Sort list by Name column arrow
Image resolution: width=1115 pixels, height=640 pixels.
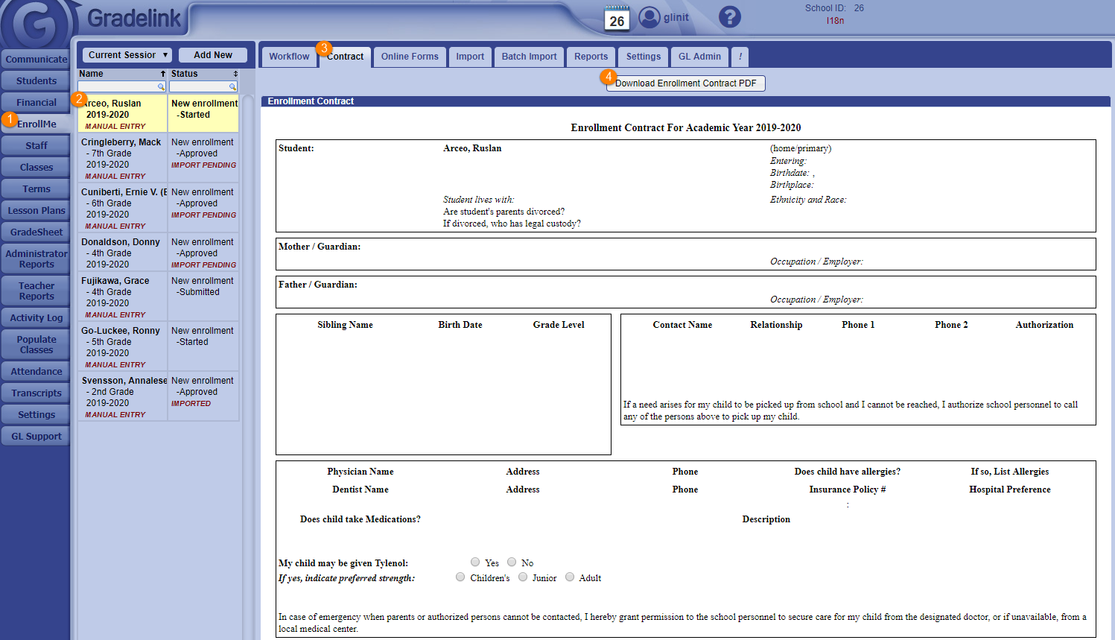click(162, 74)
